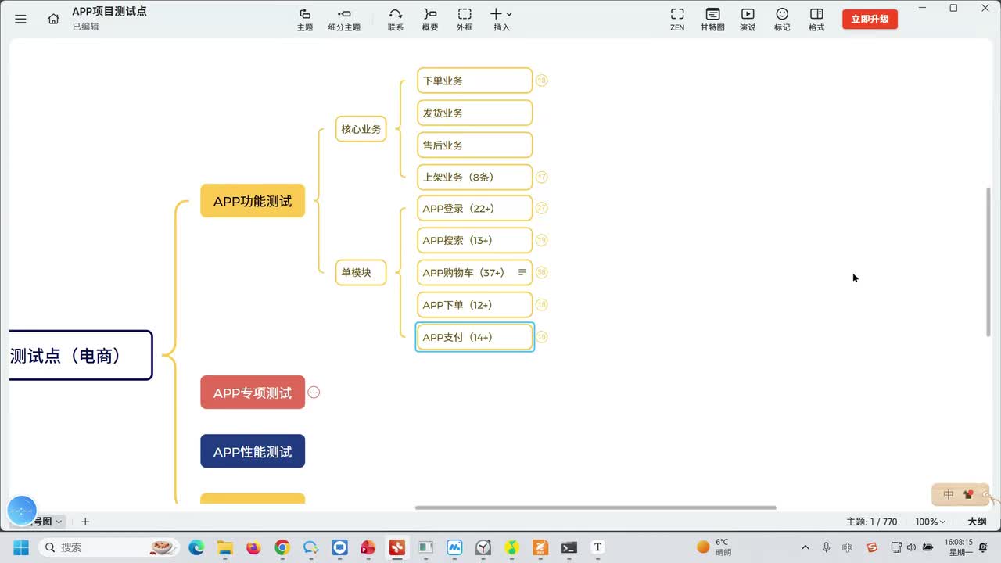
Task: Open the markers (标记) panel
Action: click(x=782, y=20)
